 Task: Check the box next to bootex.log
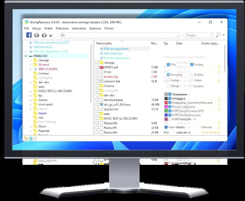(x=97, y=76)
